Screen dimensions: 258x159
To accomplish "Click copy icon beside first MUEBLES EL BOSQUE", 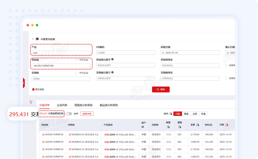I will pyautogui.click(x=69, y=135).
